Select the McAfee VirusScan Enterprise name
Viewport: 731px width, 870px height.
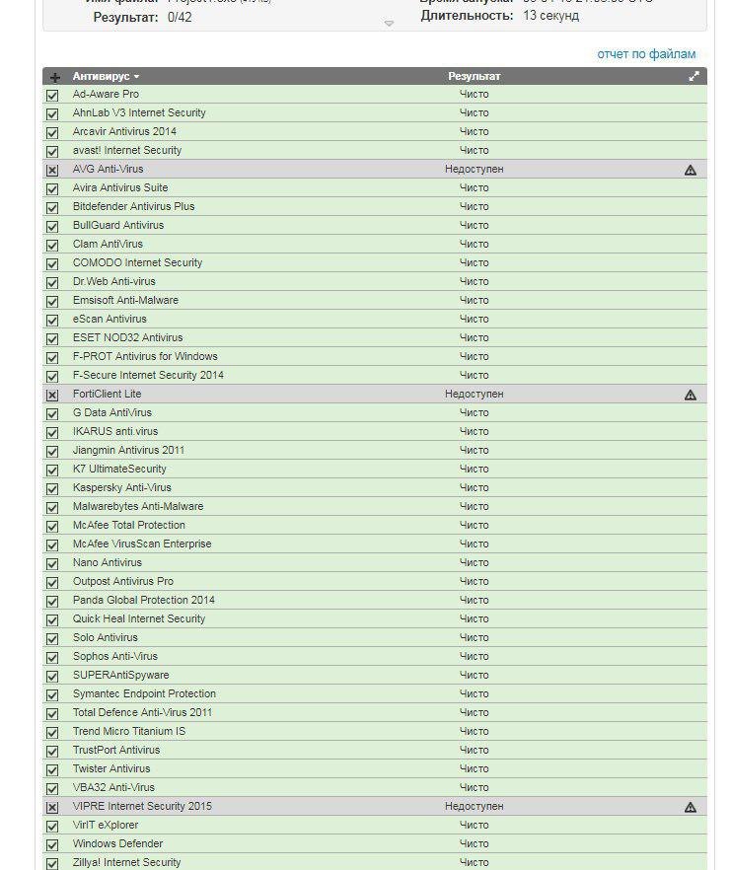pos(142,544)
